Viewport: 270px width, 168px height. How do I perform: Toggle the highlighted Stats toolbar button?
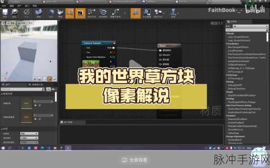point(135,13)
